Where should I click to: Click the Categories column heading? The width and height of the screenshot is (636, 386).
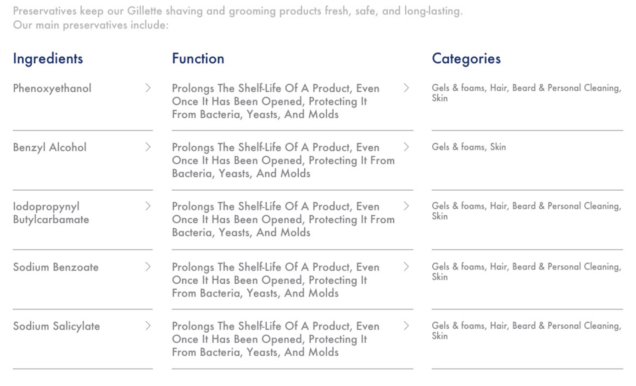[466, 59]
